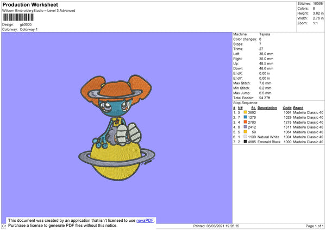Click the Width value '2.76 in'
This screenshot has width=326, height=230.
(x=318, y=18)
